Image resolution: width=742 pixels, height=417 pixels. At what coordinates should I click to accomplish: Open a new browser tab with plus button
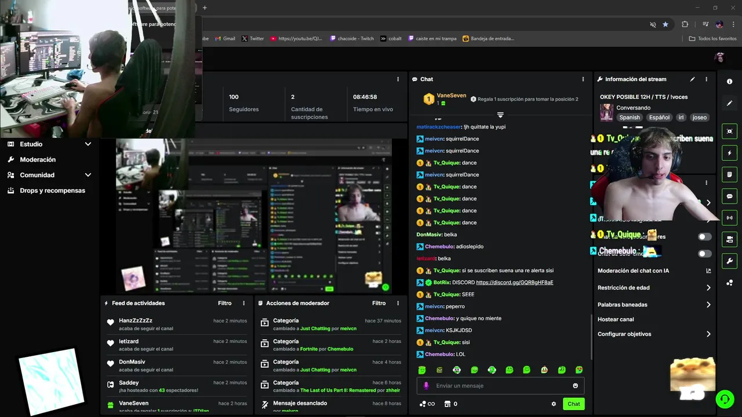(205, 8)
